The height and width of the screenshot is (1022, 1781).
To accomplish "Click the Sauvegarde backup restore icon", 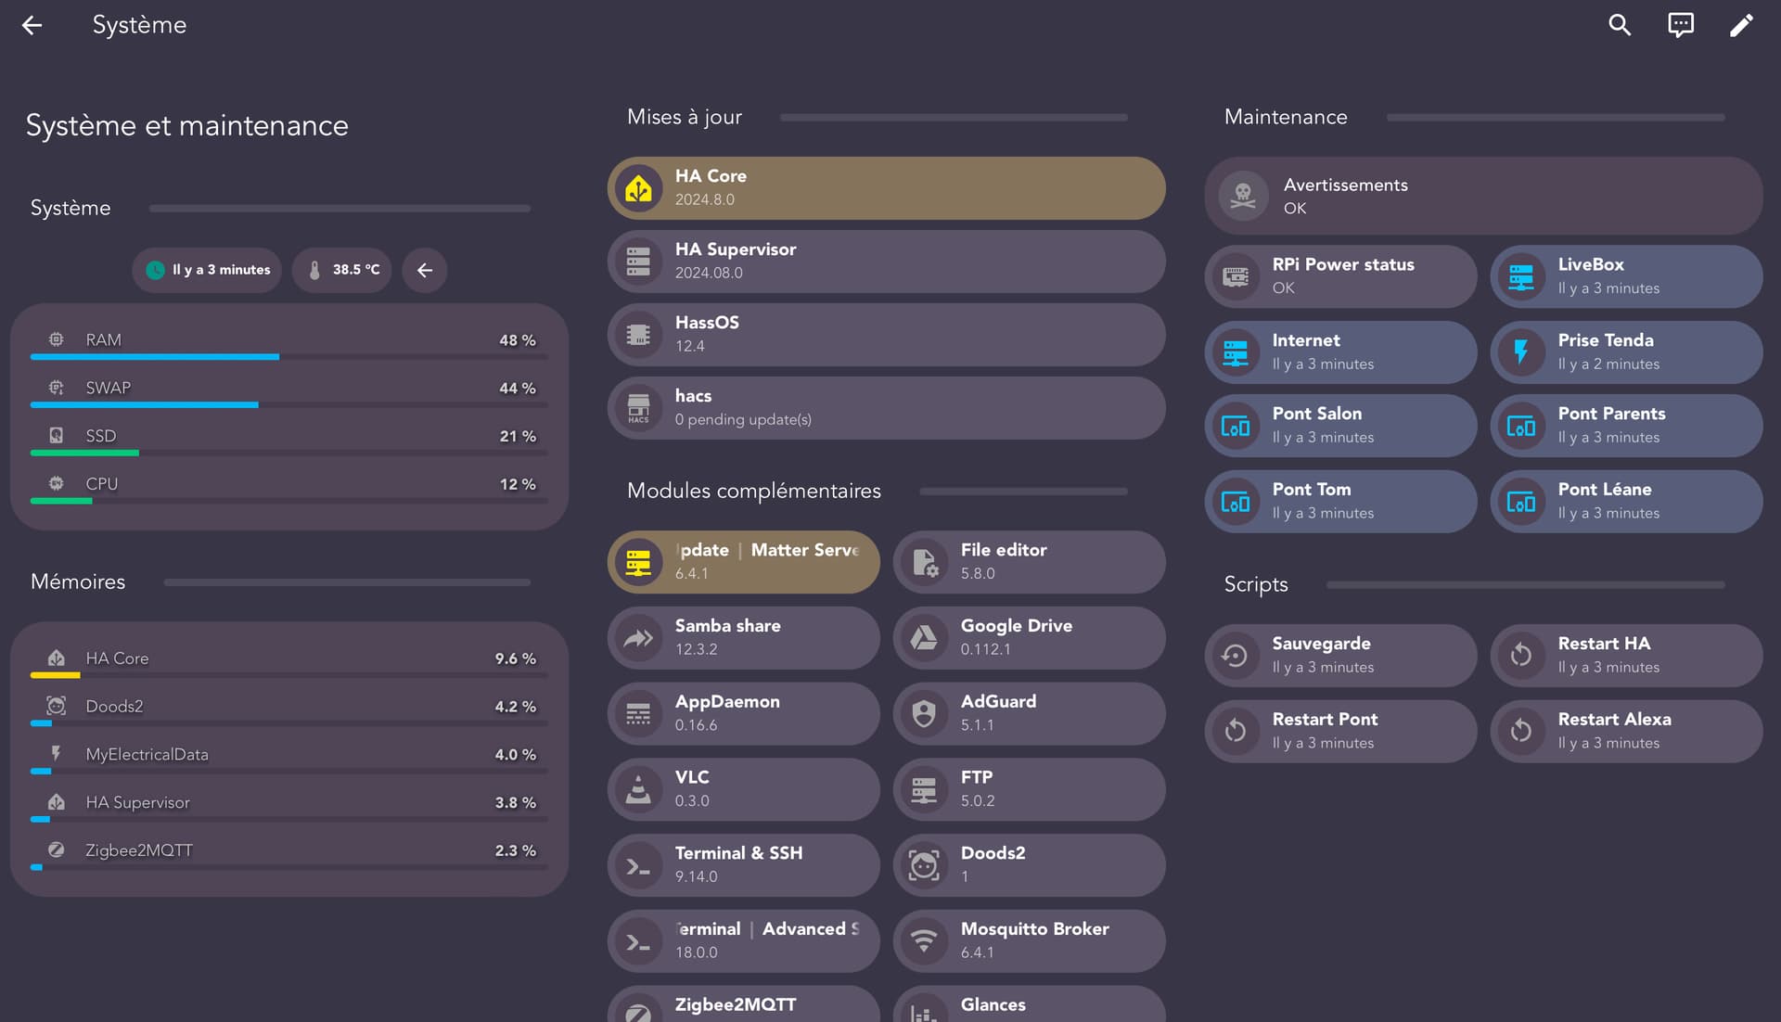I will 1236,656.
